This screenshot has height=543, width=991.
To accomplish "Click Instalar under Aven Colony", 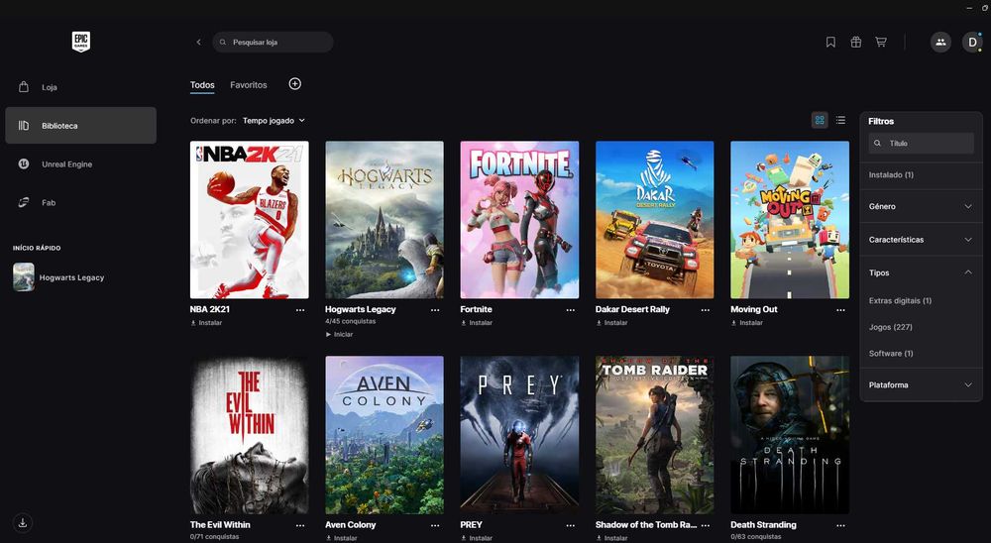I will [341, 538].
